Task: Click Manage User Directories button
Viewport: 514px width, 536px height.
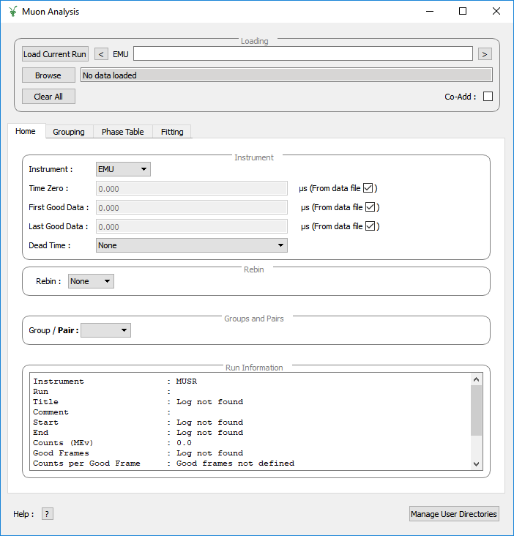Action: [x=454, y=514]
